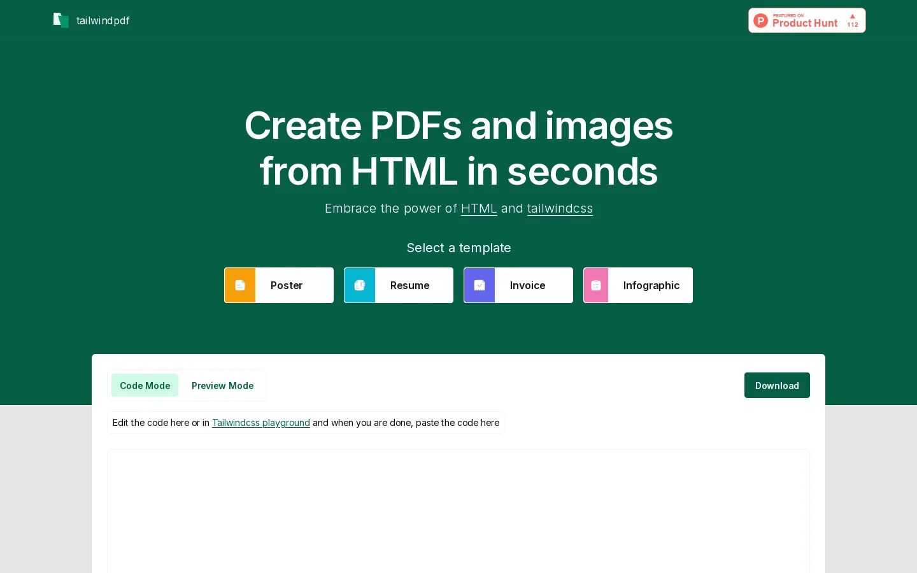Image resolution: width=917 pixels, height=573 pixels.
Task: Click the Product Hunt upvote arrow
Action: (x=853, y=17)
